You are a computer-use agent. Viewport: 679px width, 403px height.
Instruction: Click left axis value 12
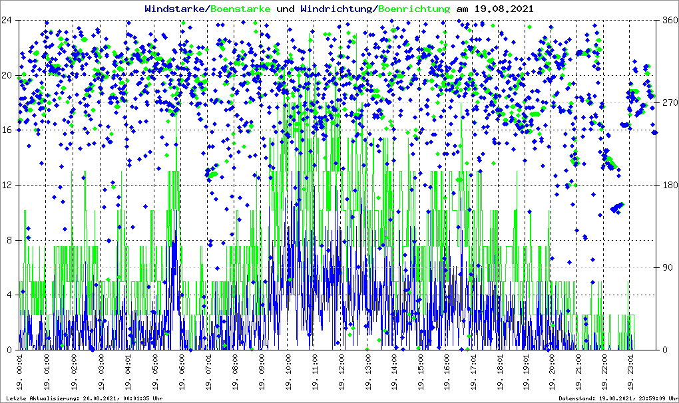(6, 185)
